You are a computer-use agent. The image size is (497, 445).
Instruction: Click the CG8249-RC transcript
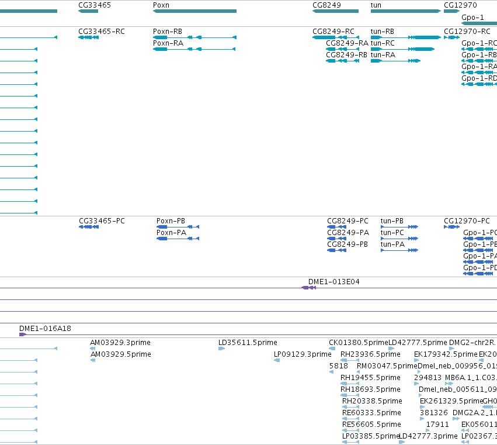pos(336,37)
